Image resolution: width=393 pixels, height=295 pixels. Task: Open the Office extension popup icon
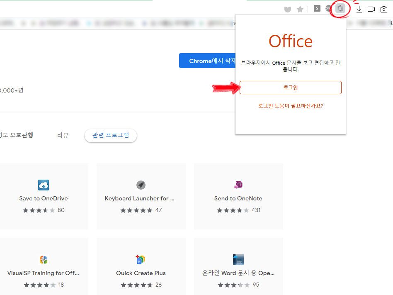[340, 8]
